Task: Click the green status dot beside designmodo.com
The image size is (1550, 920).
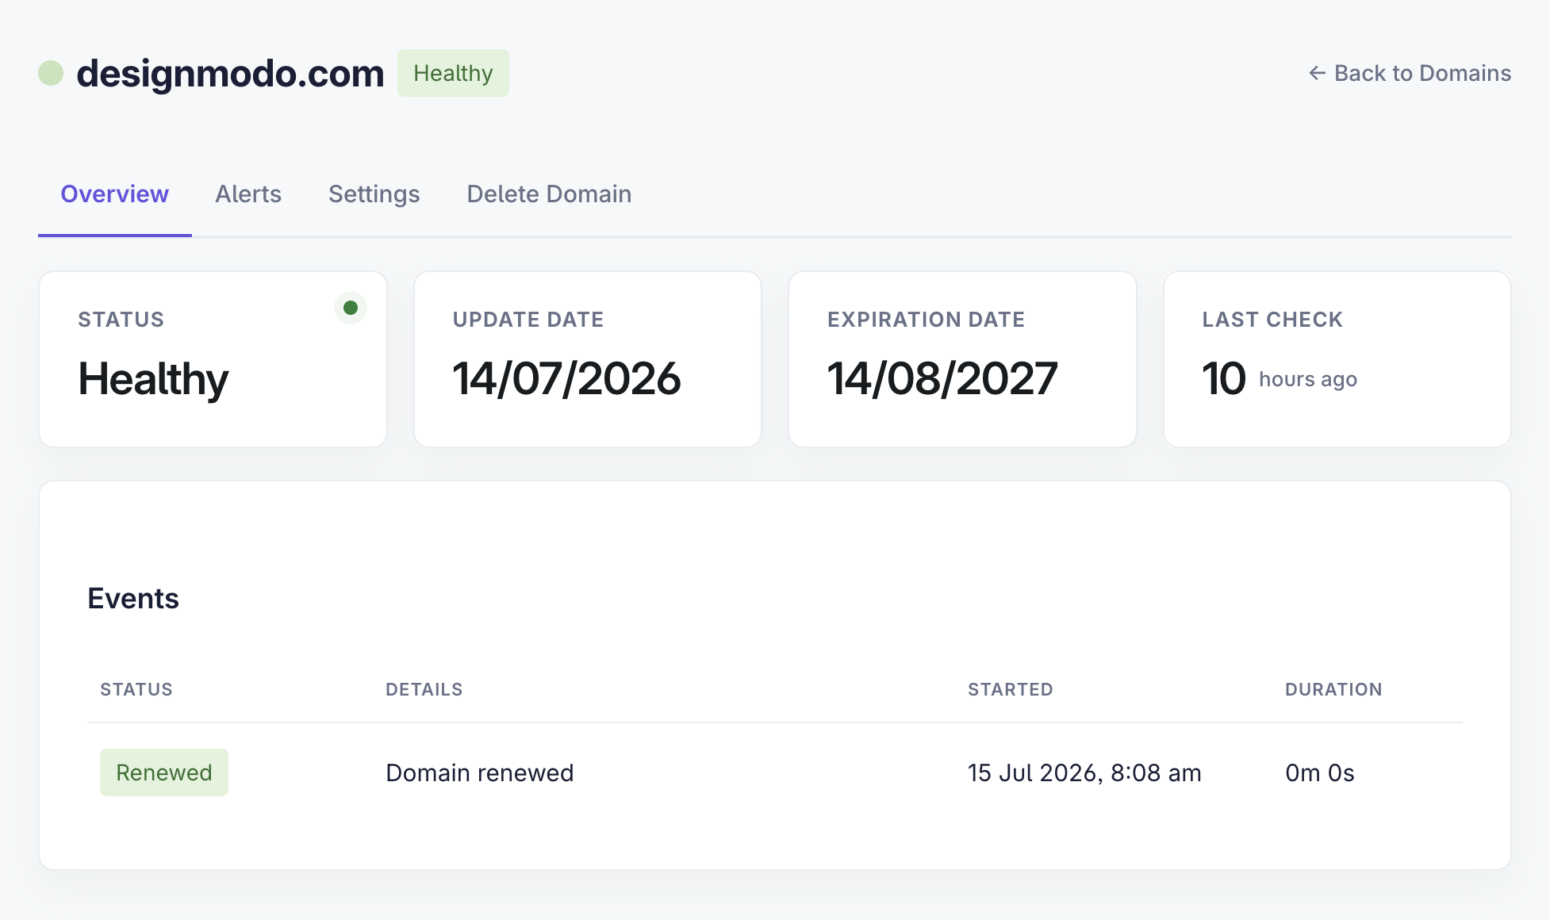Action: [51, 73]
